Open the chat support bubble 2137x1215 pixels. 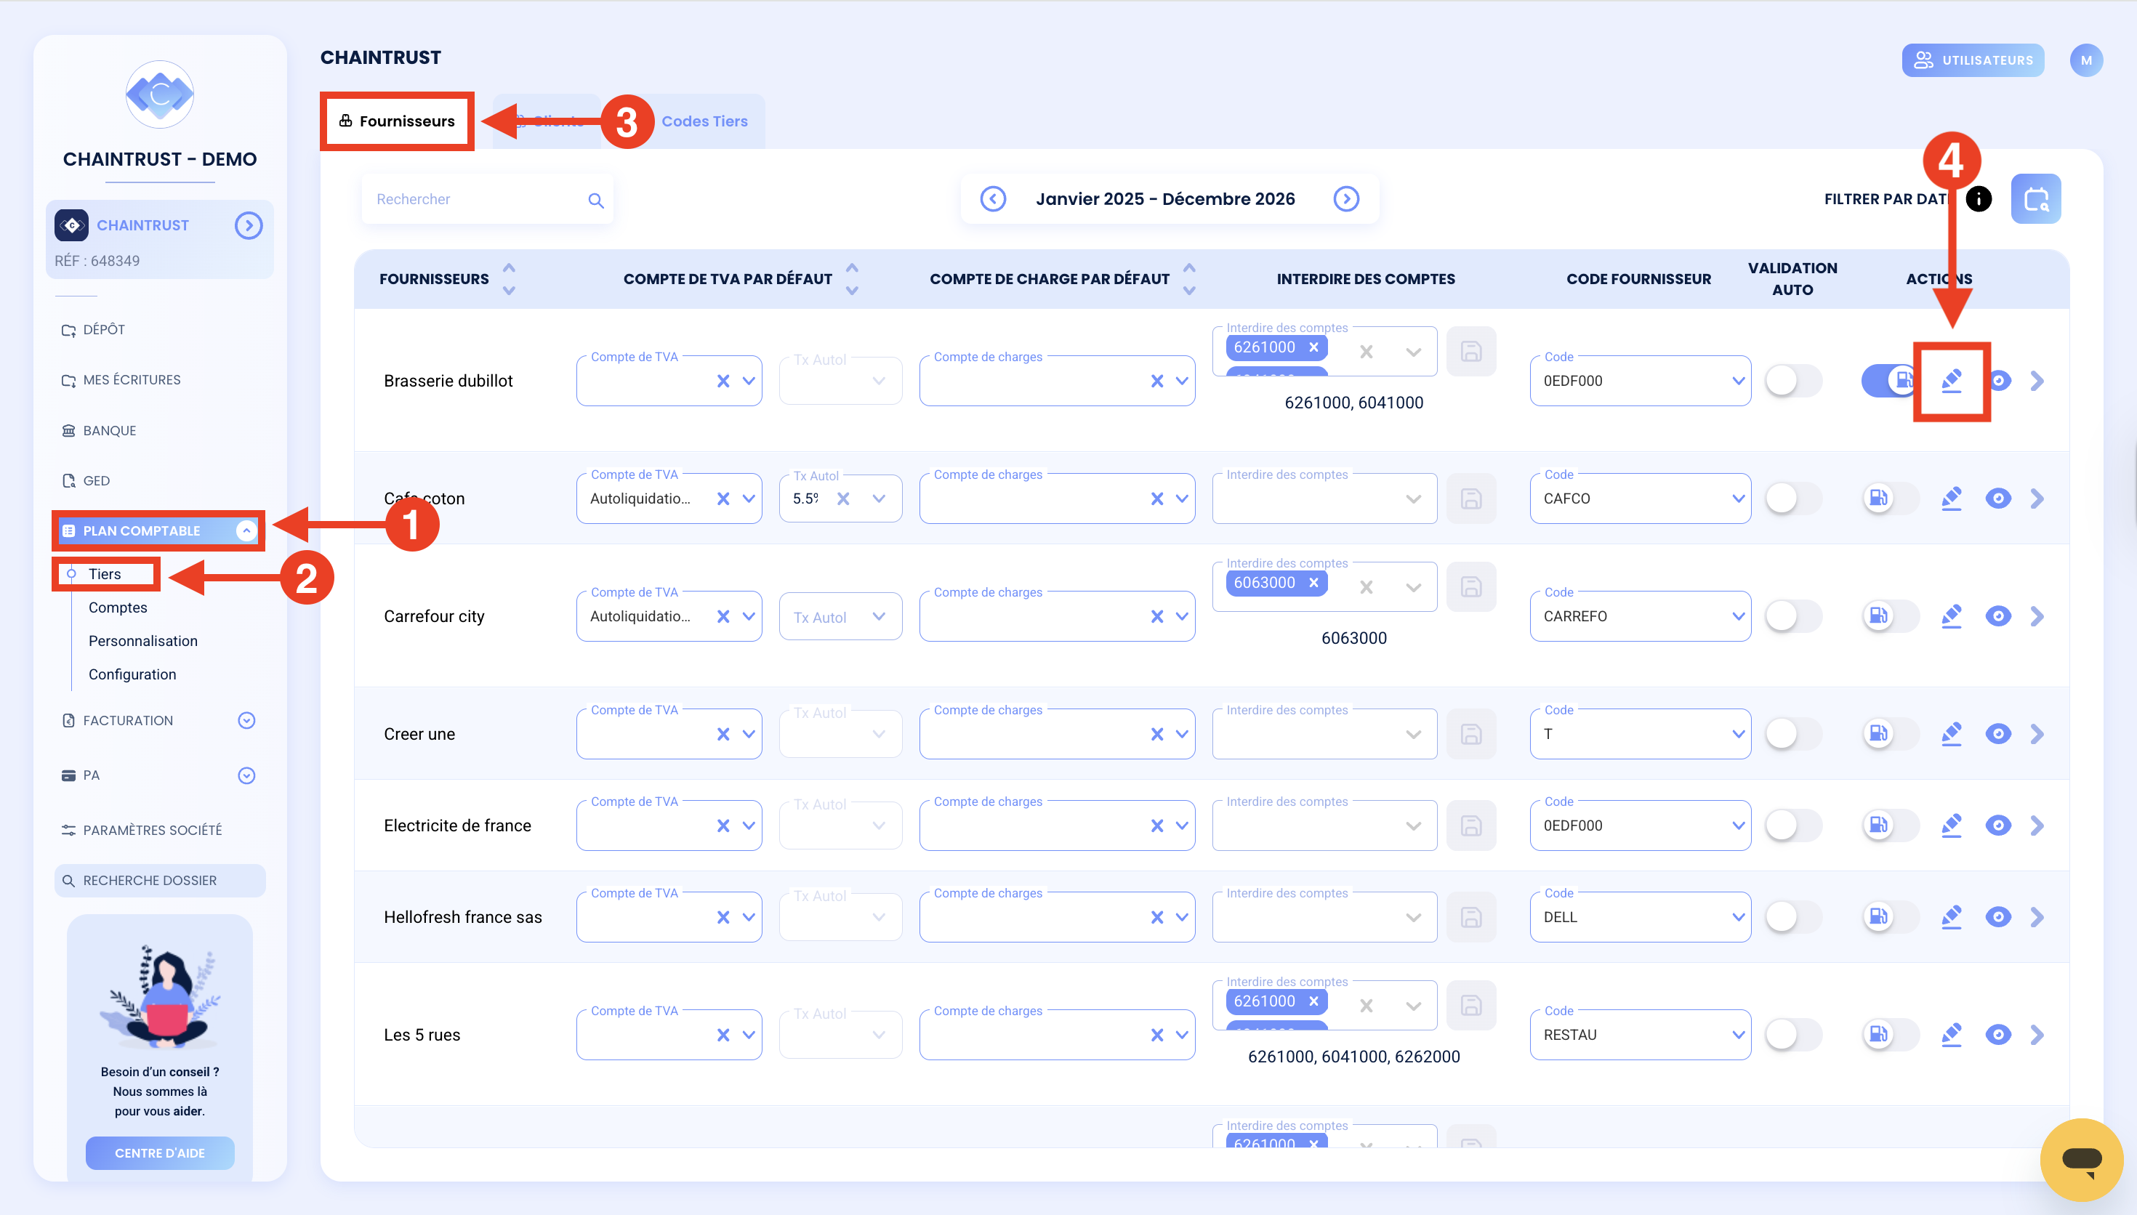(x=2081, y=1159)
